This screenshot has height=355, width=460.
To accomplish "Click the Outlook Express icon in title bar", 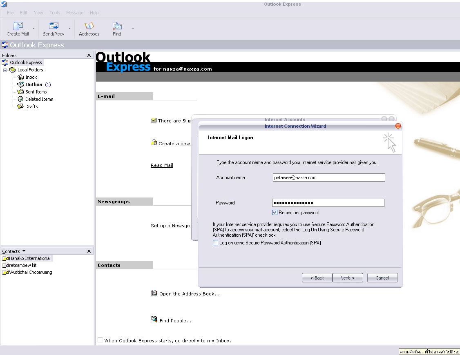I will coord(4,4).
